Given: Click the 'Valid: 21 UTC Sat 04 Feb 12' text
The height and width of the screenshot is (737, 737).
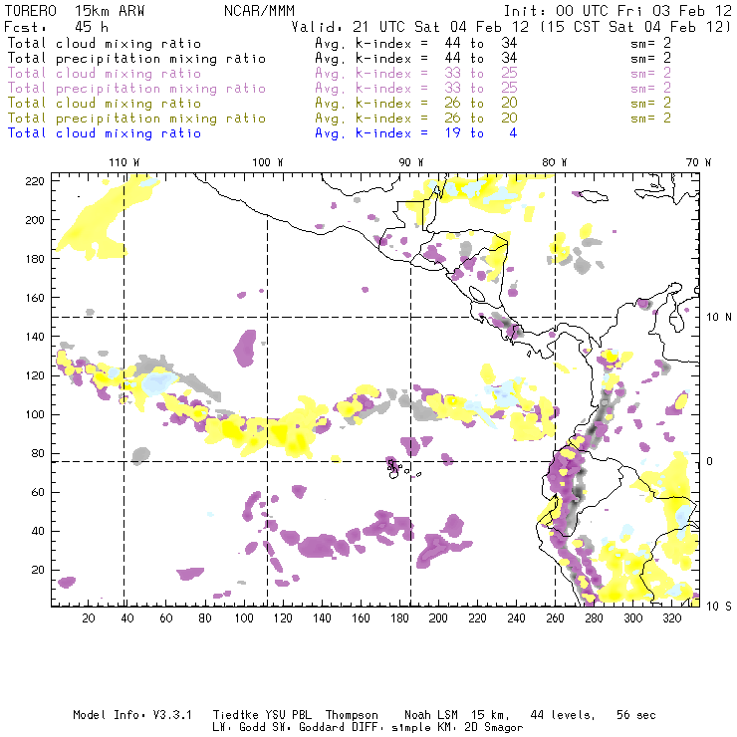Looking at the screenshot, I should [409, 27].
